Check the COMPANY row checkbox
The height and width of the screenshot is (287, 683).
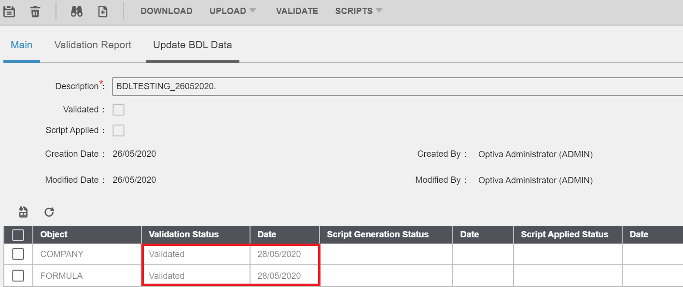click(x=17, y=254)
